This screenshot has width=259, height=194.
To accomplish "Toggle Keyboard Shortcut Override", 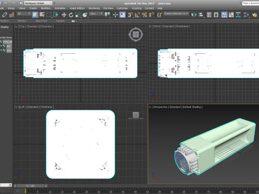I will (122, 15).
